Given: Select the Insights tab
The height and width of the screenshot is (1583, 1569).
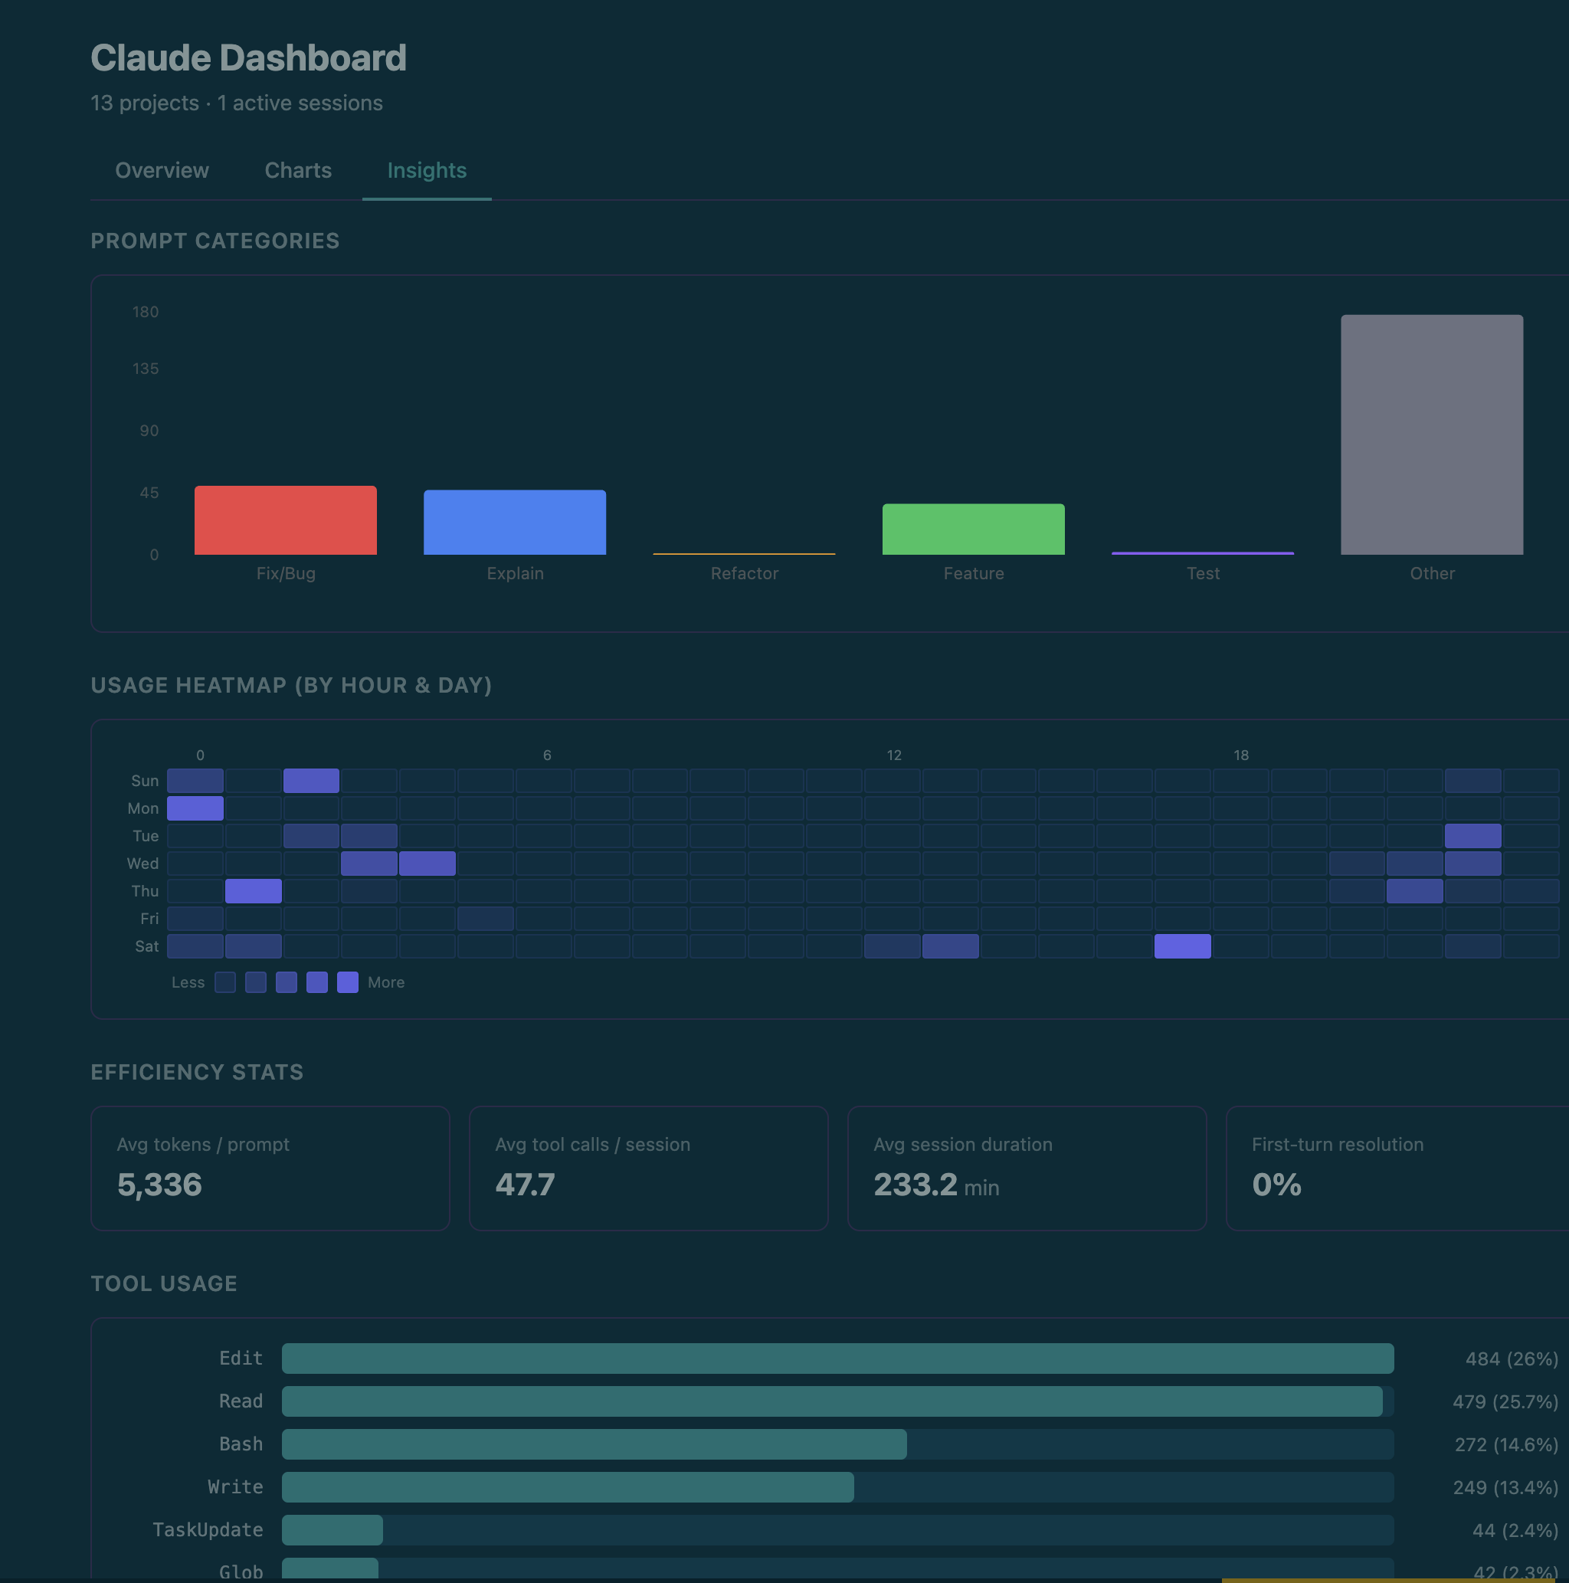Looking at the screenshot, I should 426,170.
